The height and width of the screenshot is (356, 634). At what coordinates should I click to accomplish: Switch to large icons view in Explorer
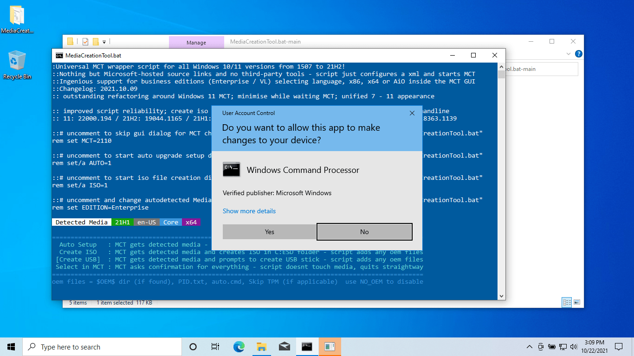577,302
